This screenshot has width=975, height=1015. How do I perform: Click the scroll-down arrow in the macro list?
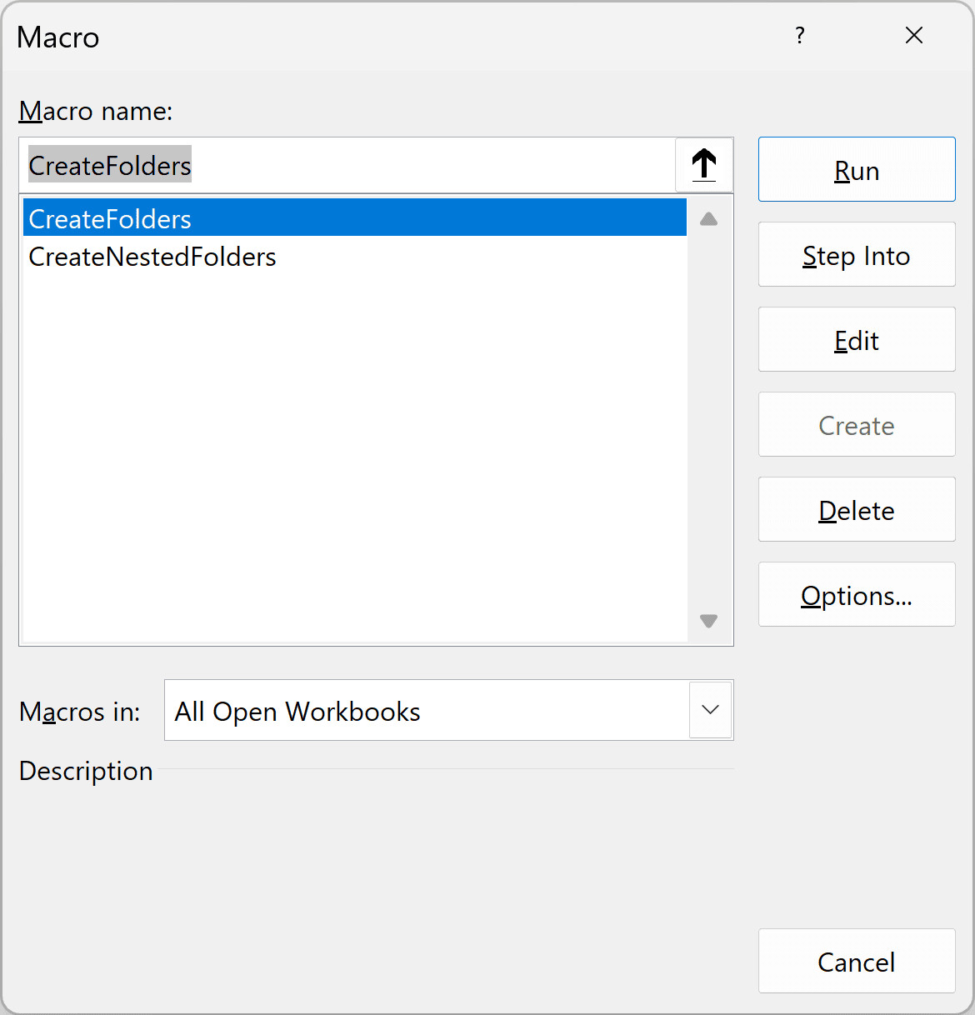click(708, 621)
